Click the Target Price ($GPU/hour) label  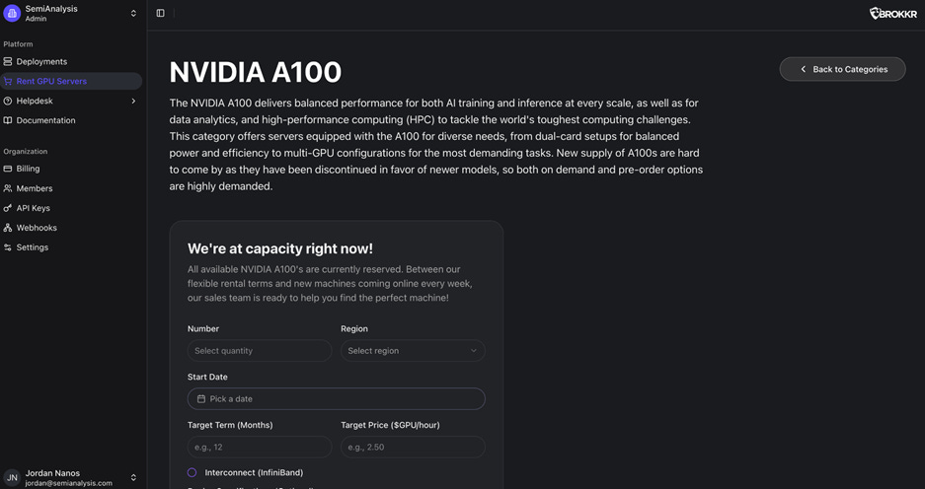[391, 425]
